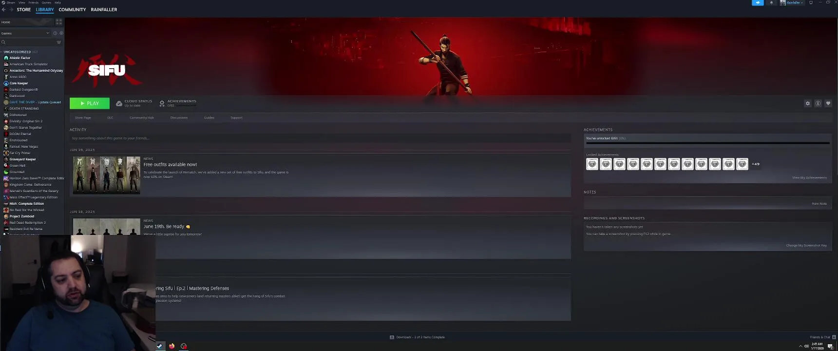Click the Downloads icon in bottom bar
This screenshot has width=838, height=351.
point(392,337)
